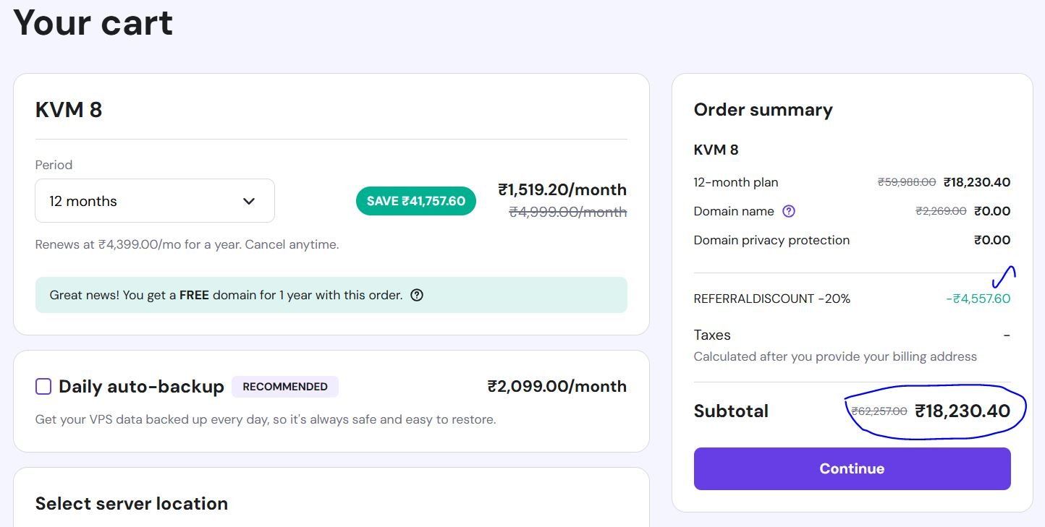Image resolution: width=1045 pixels, height=527 pixels.
Task: Click the ₹2,099.00/month backup price
Action: coord(557,387)
